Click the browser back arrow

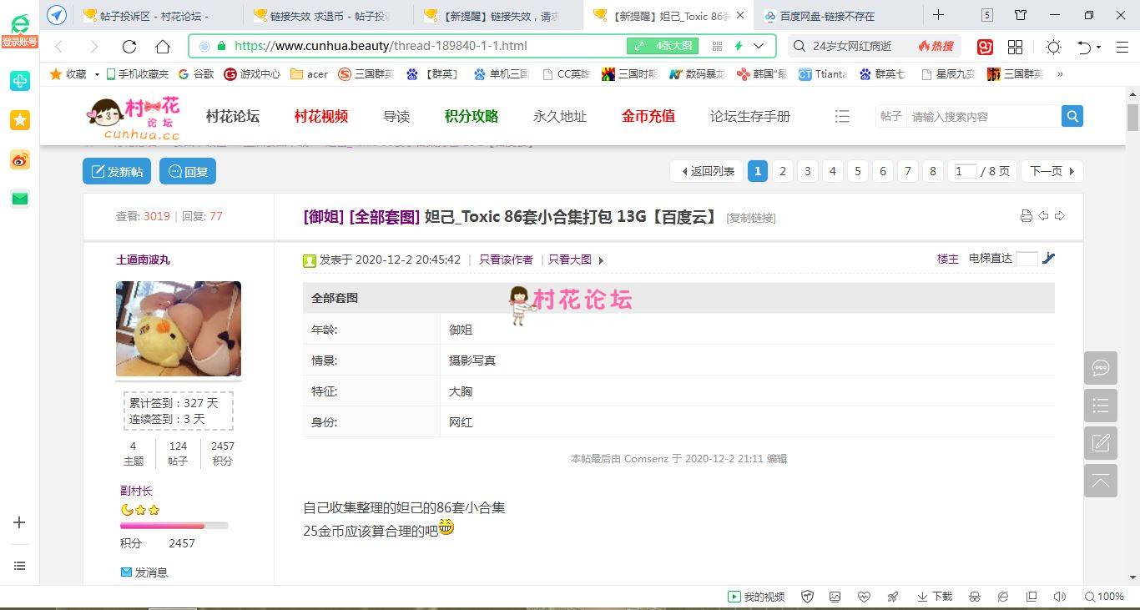58,47
